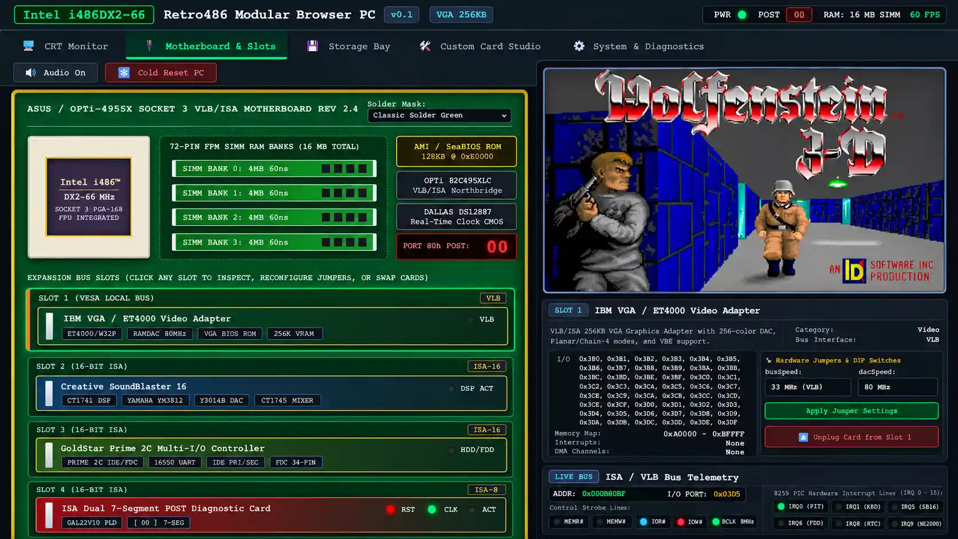Image resolution: width=958 pixels, height=539 pixels.
Task: Toggle the IOR# control strobe line
Action: click(653, 522)
